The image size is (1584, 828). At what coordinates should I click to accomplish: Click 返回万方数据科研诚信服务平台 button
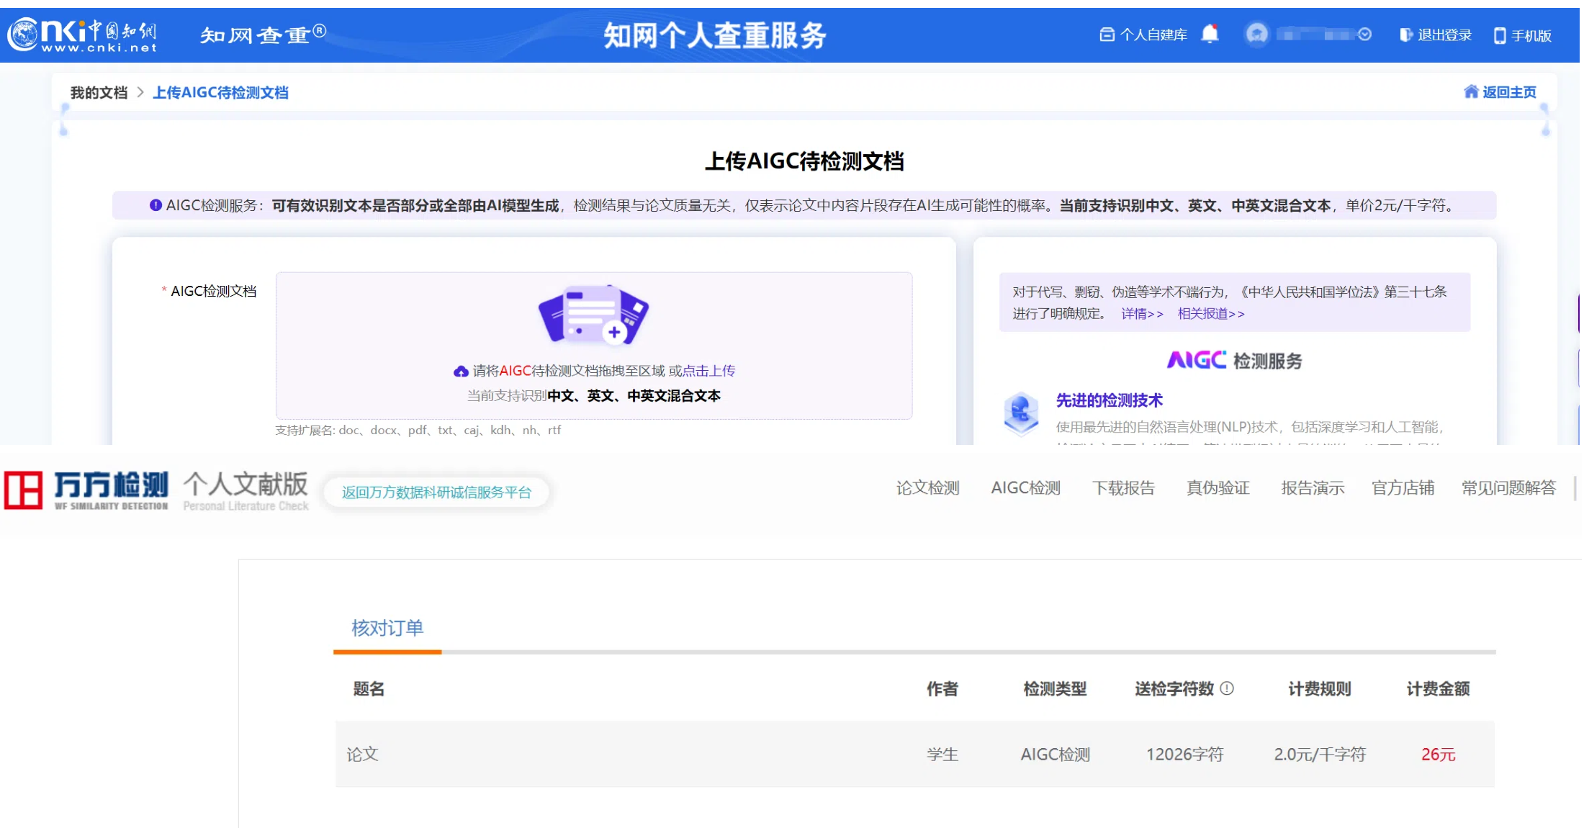click(436, 492)
